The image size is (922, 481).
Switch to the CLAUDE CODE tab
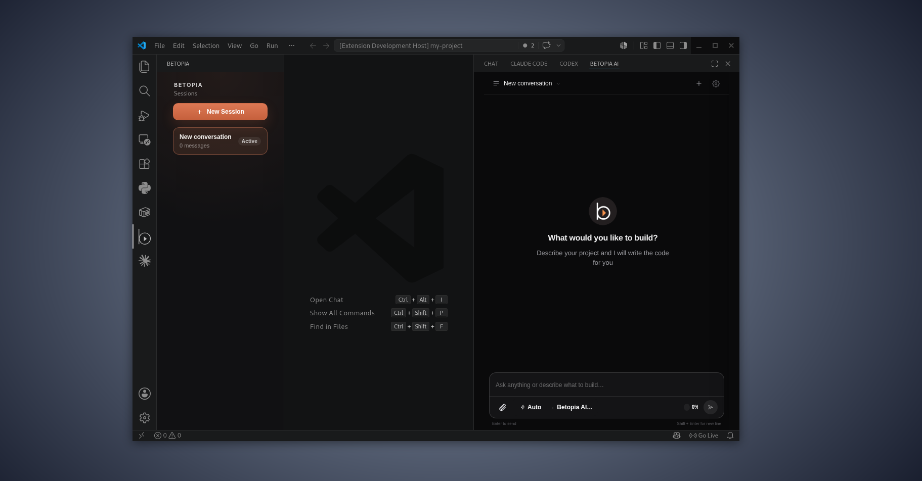click(x=529, y=64)
